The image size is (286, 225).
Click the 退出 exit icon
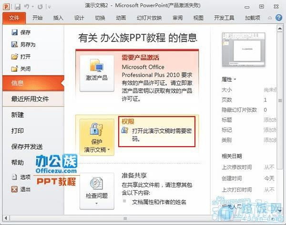(x=14, y=189)
